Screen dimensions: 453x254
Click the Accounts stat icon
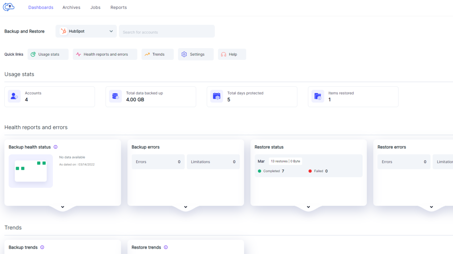point(14,96)
